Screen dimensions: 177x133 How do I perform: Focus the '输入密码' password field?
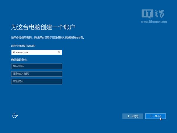pos(36,66)
